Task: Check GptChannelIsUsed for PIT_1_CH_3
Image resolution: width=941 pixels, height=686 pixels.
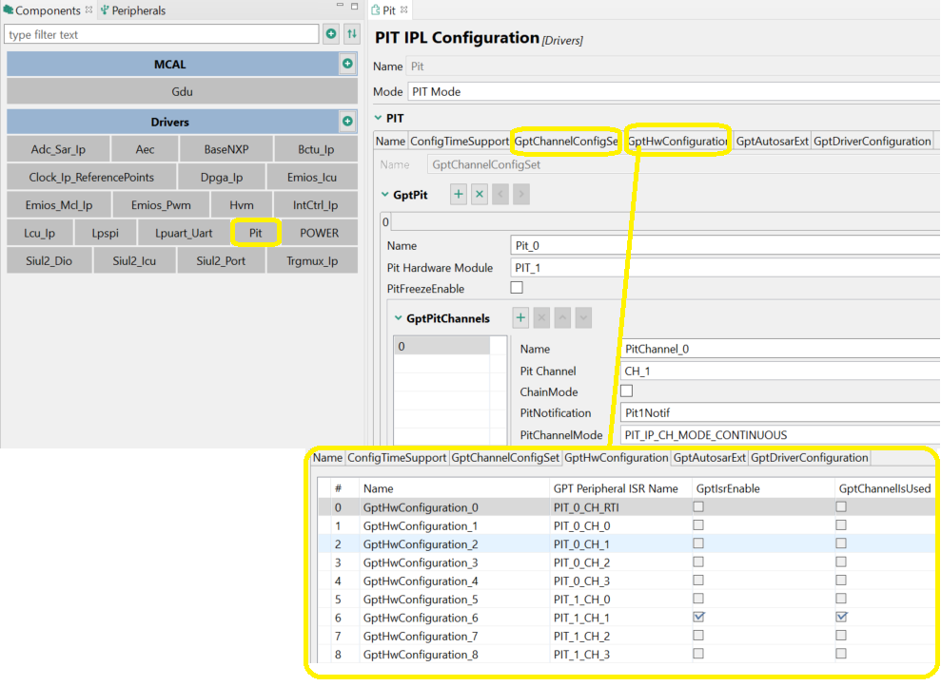Action: pyautogui.click(x=841, y=653)
